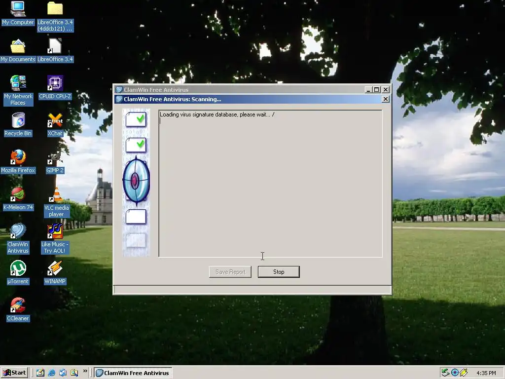Click the Stop button to halt scanning
Viewport: 505px width, 379px height.
point(279,272)
